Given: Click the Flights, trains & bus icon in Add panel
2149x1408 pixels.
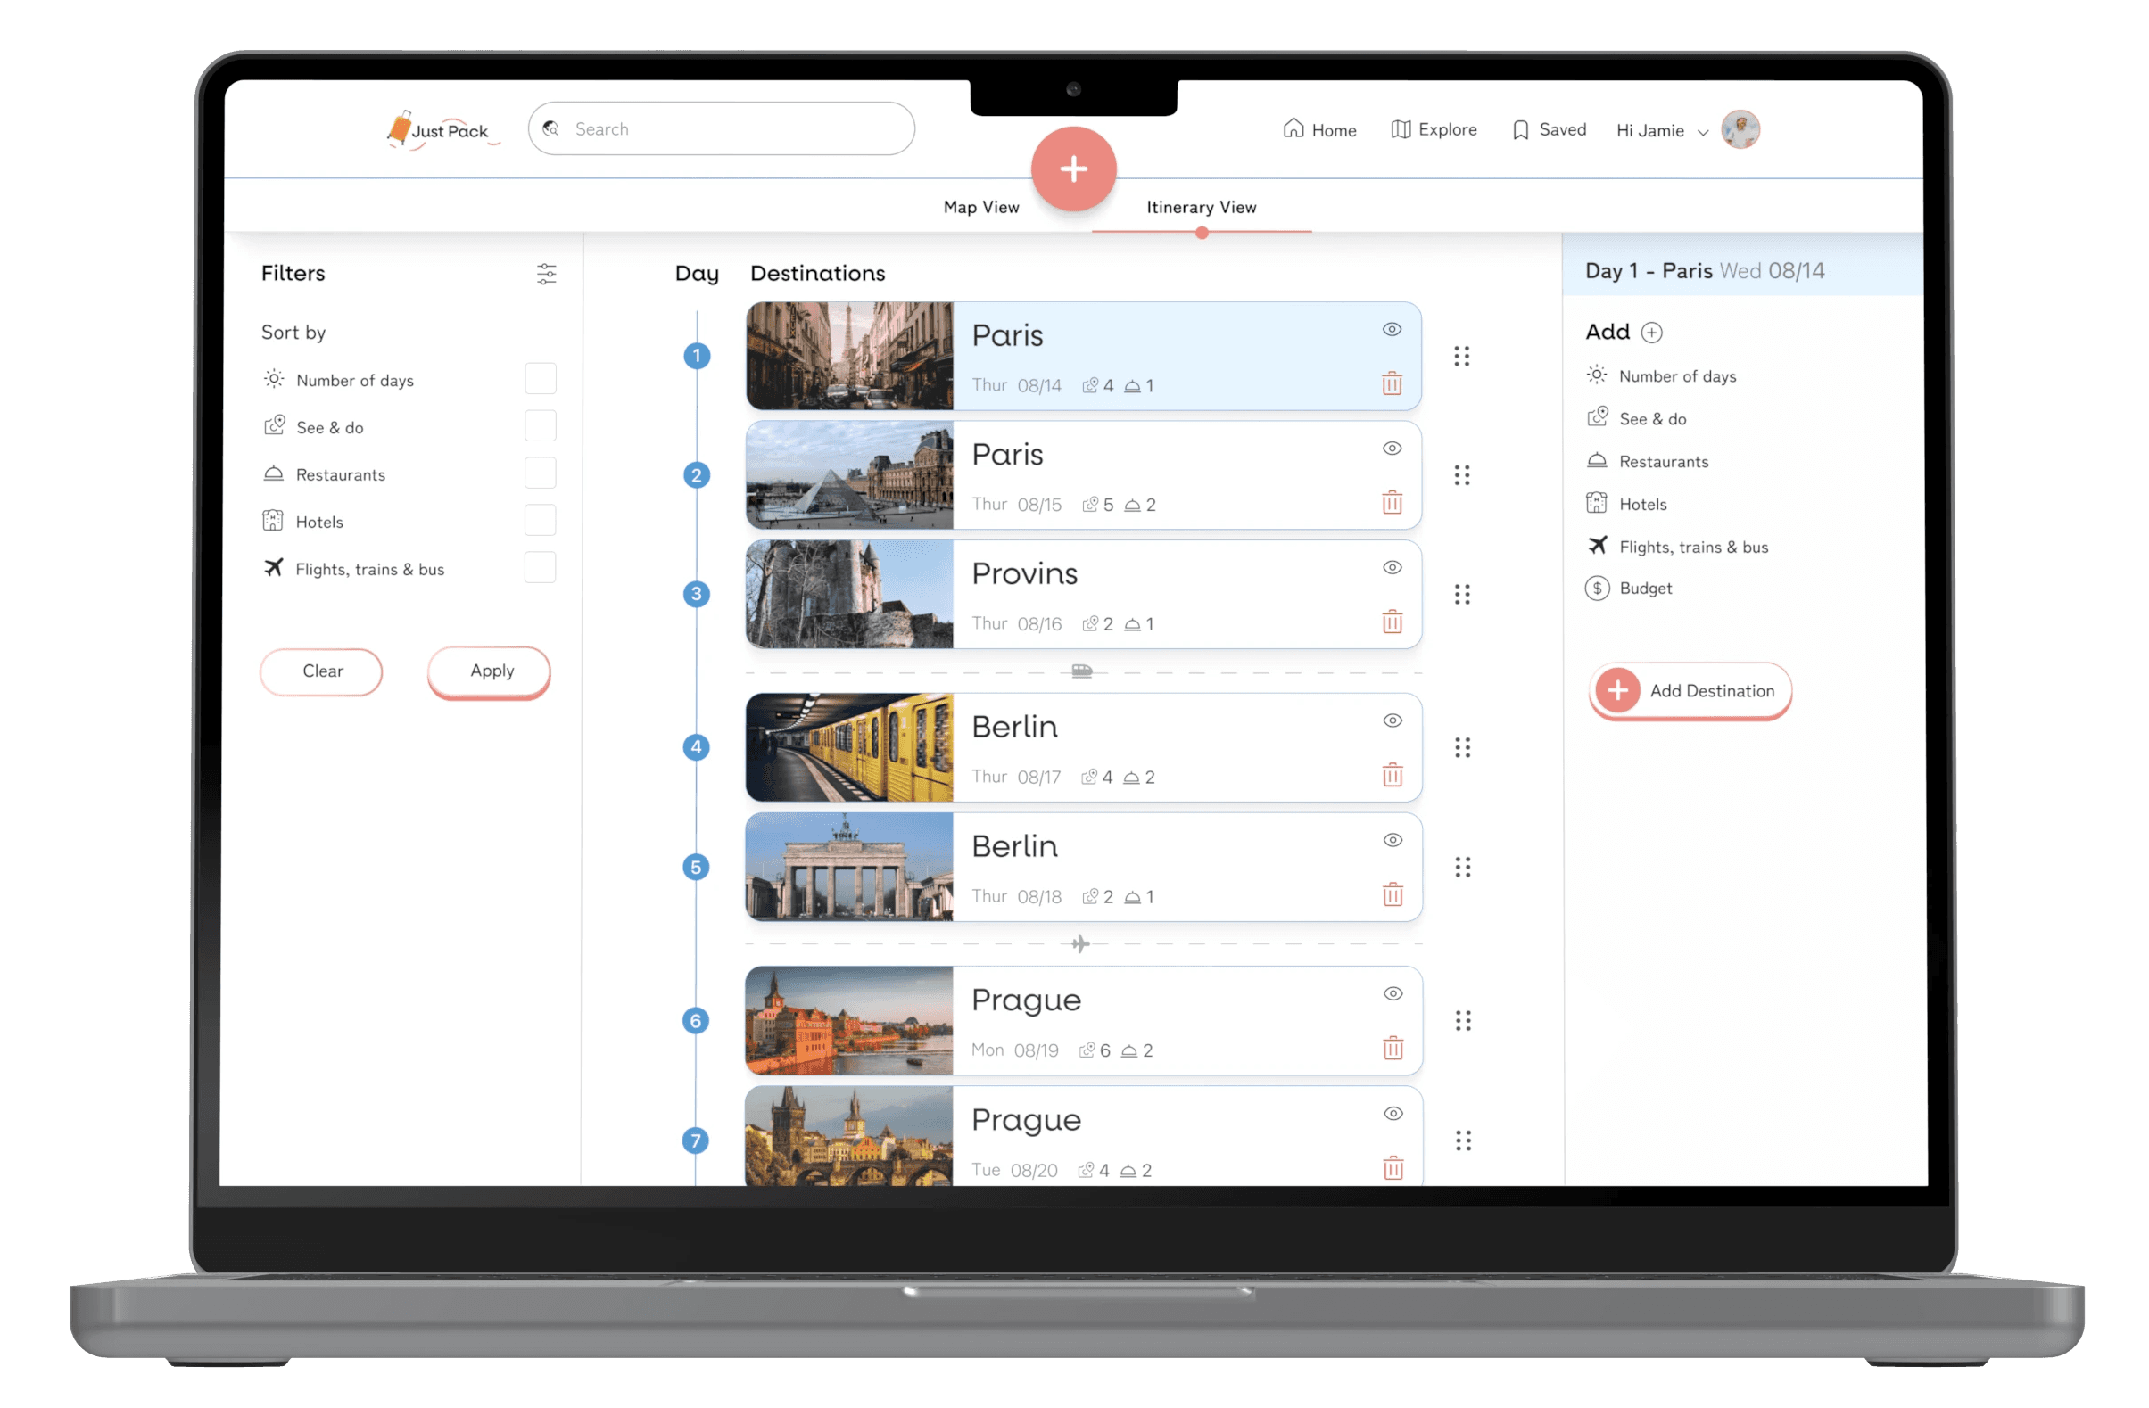Looking at the screenshot, I should coord(1598,546).
